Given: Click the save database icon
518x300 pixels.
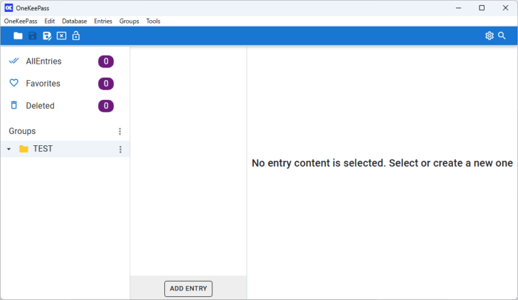Looking at the screenshot, I should 32,36.
